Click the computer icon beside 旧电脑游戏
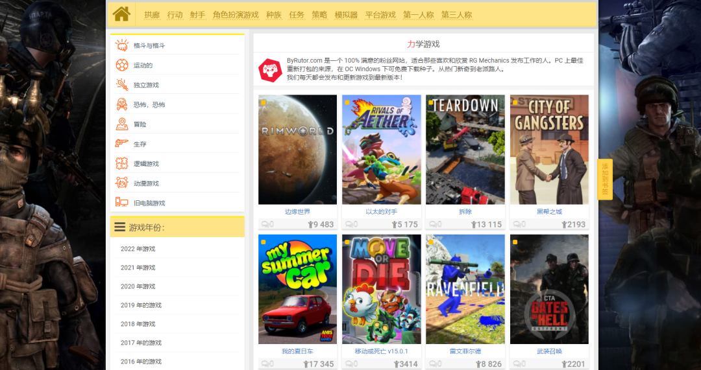The height and width of the screenshot is (370, 701). 121,203
